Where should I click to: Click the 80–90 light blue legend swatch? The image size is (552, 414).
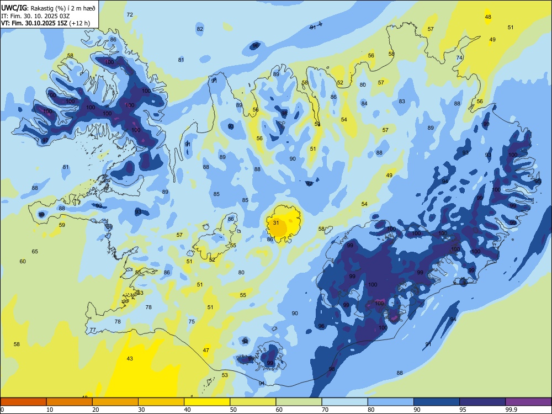(391, 402)
